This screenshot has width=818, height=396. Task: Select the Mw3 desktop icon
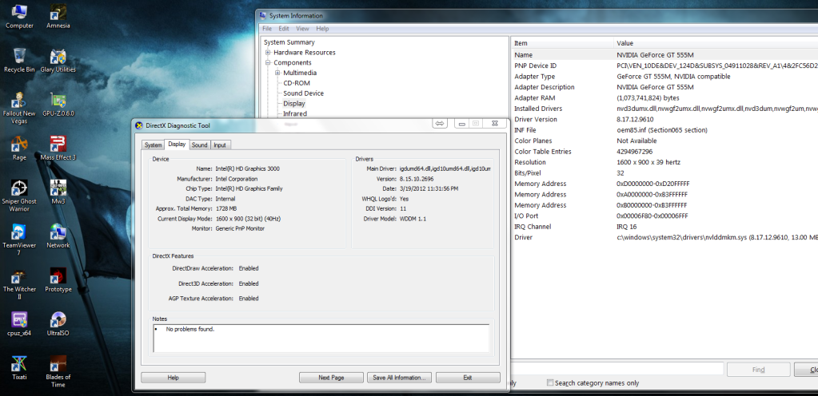click(x=58, y=192)
